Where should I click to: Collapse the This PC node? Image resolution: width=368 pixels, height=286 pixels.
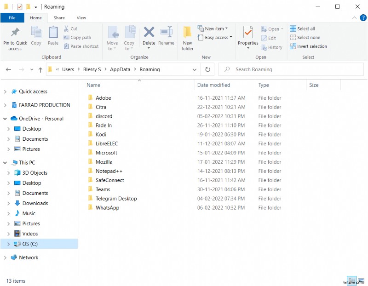[5, 163]
